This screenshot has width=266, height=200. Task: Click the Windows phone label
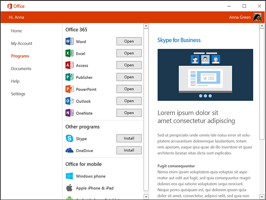pos(91,176)
